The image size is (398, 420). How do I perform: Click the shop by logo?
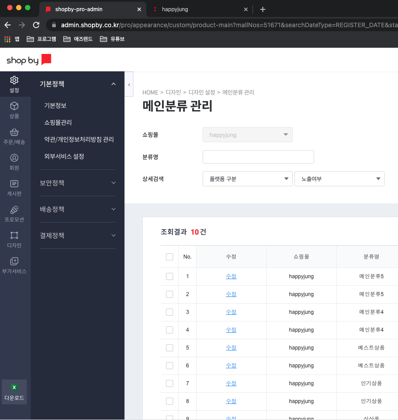29,60
